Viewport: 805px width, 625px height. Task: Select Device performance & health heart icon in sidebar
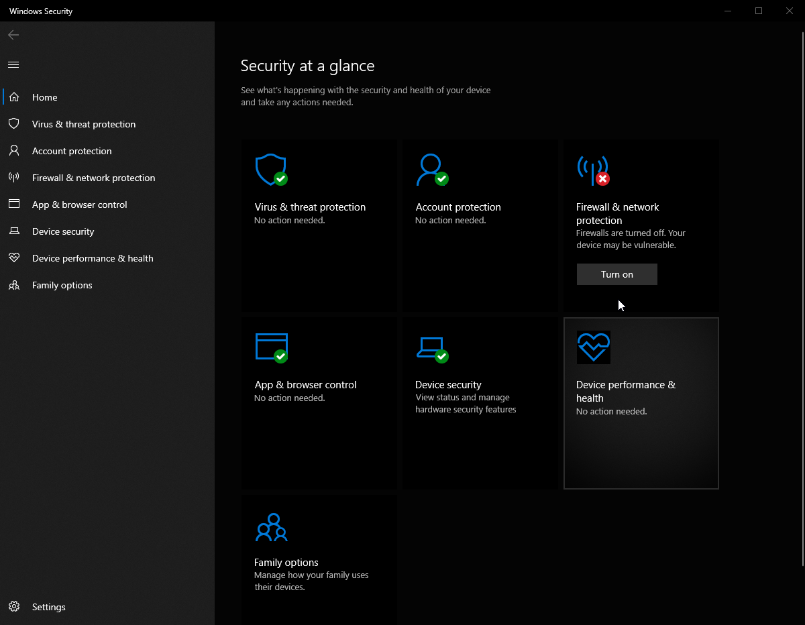pyautogui.click(x=13, y=258)
